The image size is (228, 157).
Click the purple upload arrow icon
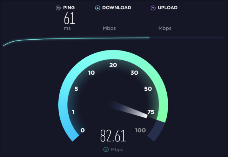pos(153,8)
